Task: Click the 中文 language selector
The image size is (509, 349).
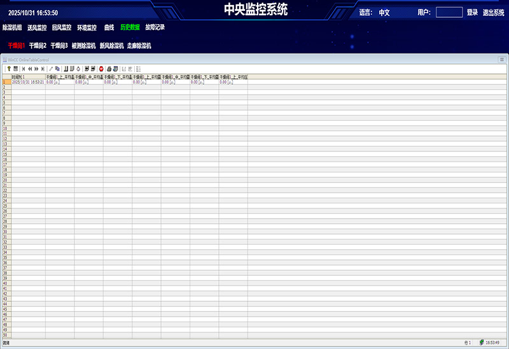Action: pyautogui.click(x=384, y=12)
